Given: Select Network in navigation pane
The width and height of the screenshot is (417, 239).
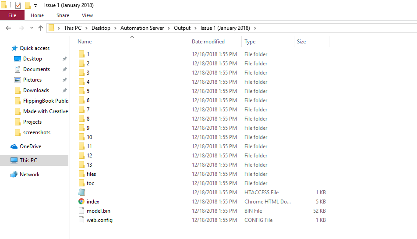Looking at the screenshot, I should (29, 175).
